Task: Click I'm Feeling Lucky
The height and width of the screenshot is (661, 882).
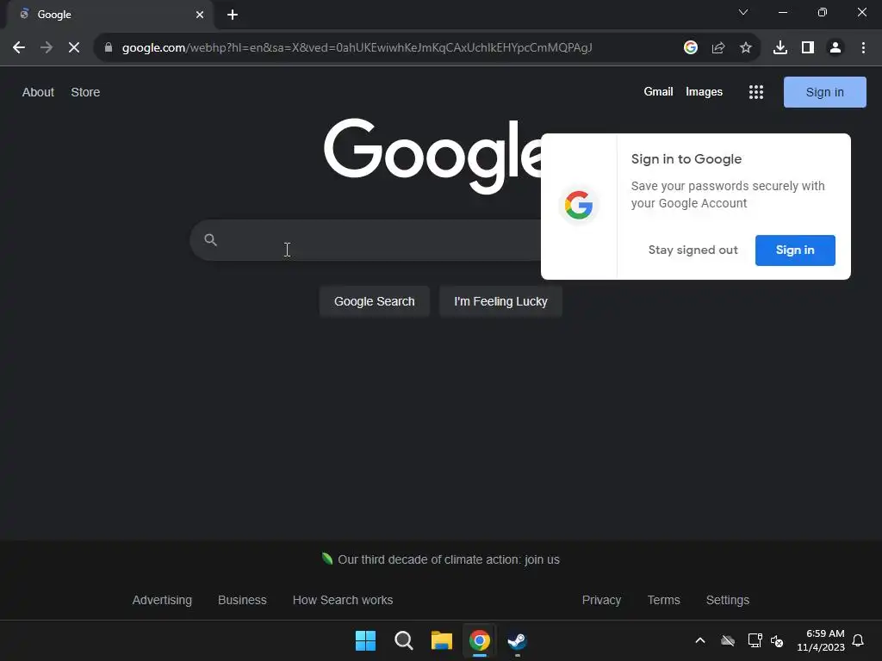Action: 500,301
